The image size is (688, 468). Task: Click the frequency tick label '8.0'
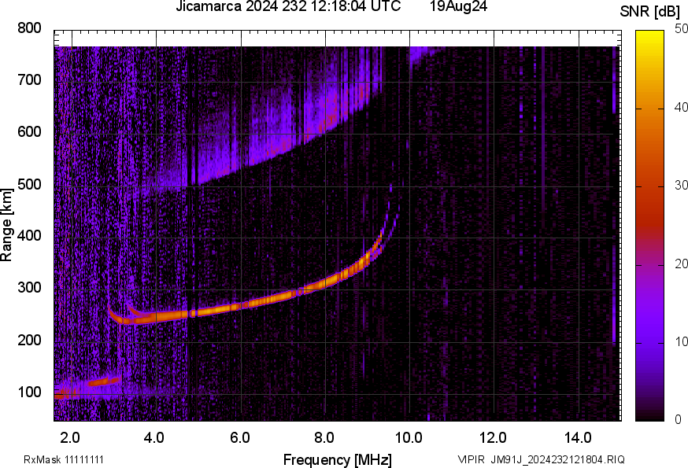324,437
